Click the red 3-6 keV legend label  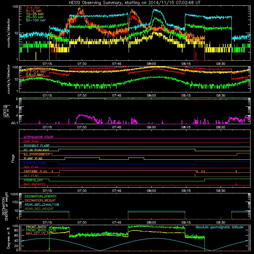(x=33, y=8)
